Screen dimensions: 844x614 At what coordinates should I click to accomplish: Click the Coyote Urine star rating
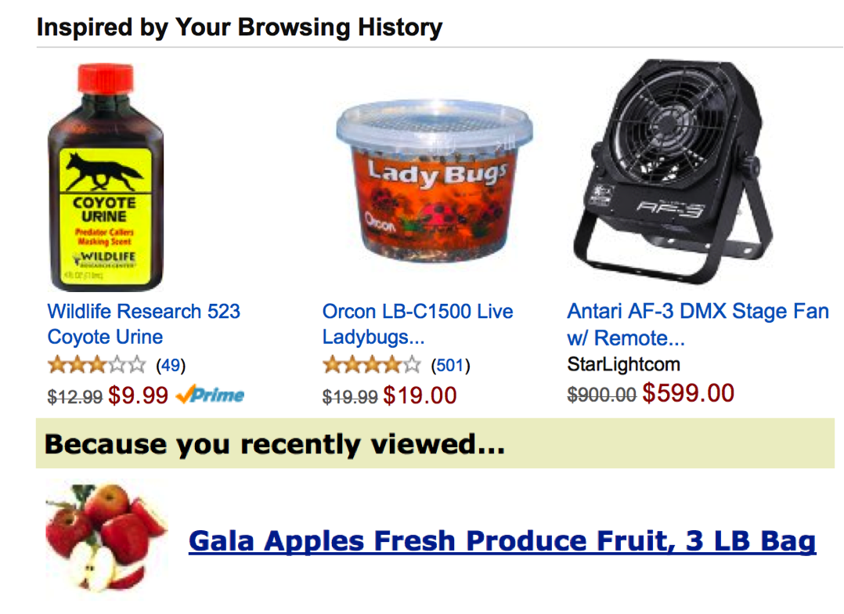tap(97, 365)
